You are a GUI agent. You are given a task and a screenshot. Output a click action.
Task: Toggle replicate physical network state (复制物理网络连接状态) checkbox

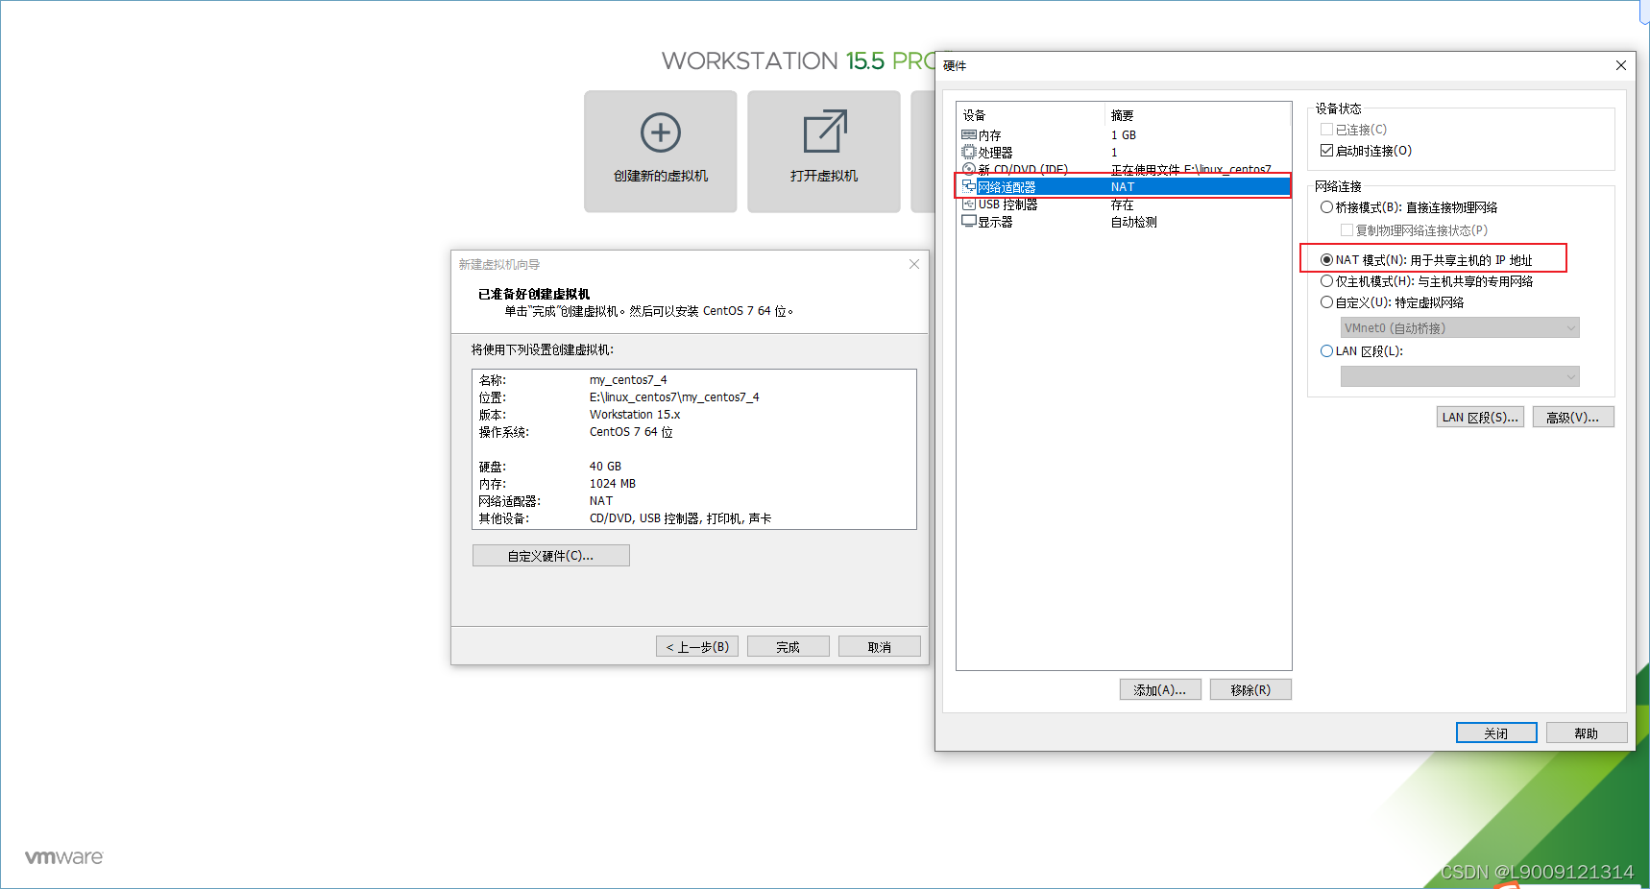(x=1347, y=230)
